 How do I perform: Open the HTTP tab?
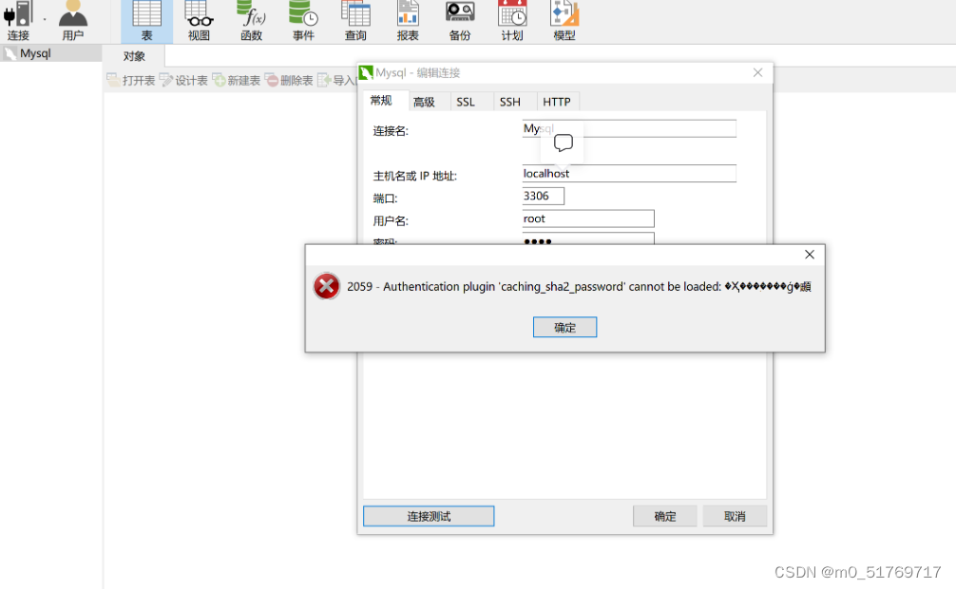point(556,102)
